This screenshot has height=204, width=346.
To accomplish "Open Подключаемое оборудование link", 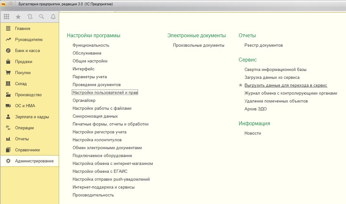I will (x=102, y=155).
